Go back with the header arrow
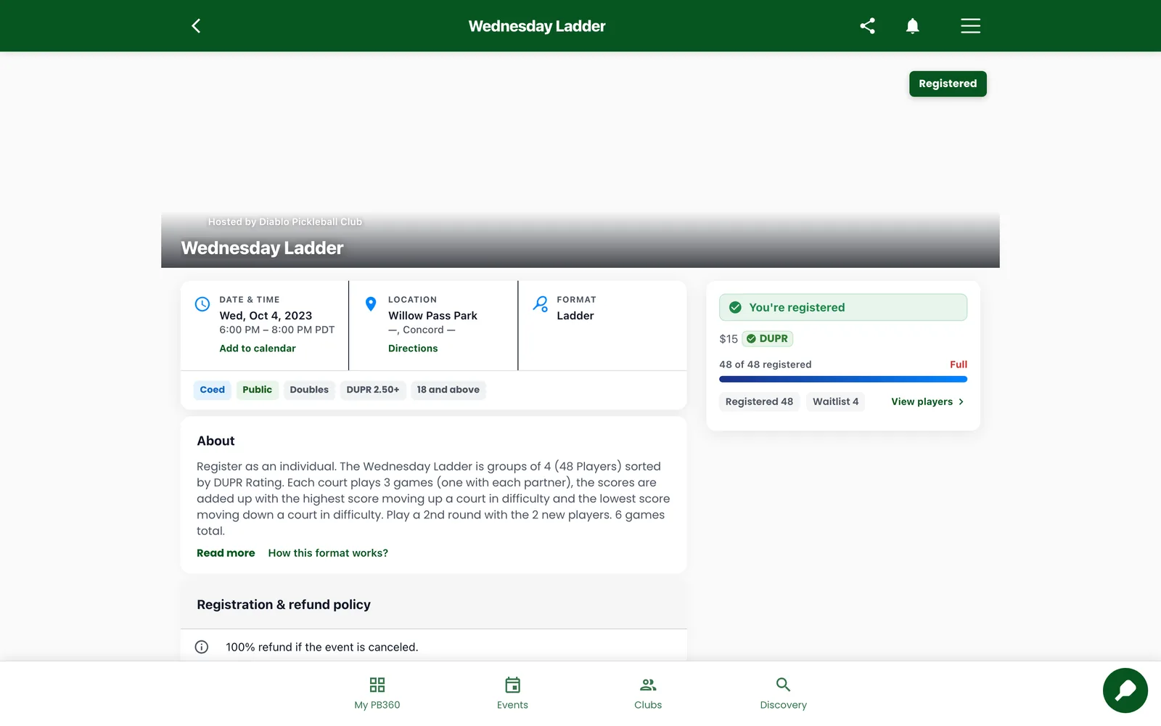This screenshot has width=1161, height=726. [196, 26]
